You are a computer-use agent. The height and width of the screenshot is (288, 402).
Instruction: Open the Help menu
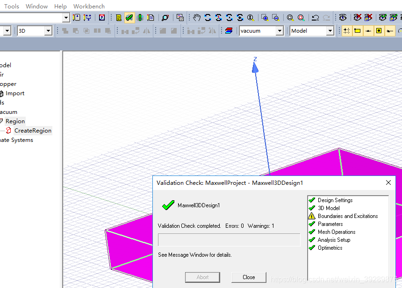60,6
